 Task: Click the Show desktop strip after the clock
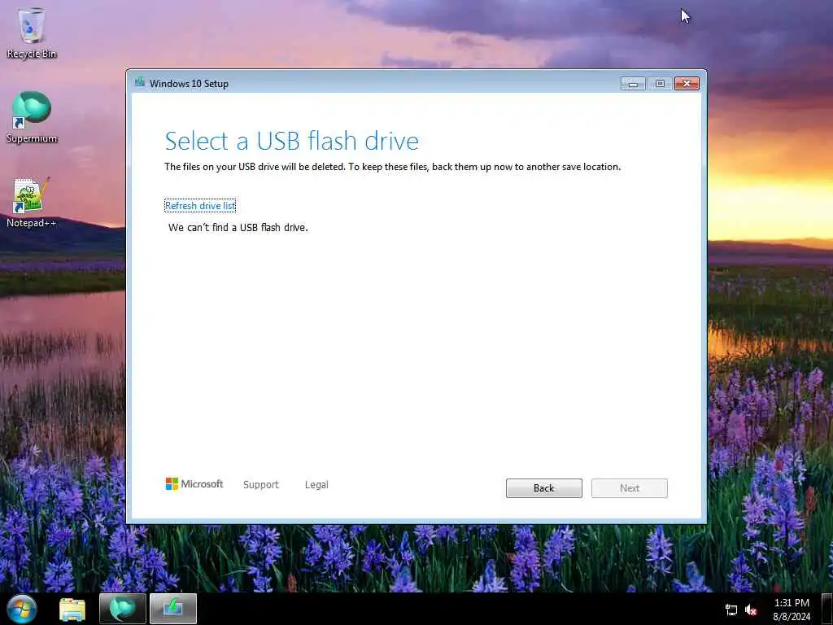[x=827, y=609]
